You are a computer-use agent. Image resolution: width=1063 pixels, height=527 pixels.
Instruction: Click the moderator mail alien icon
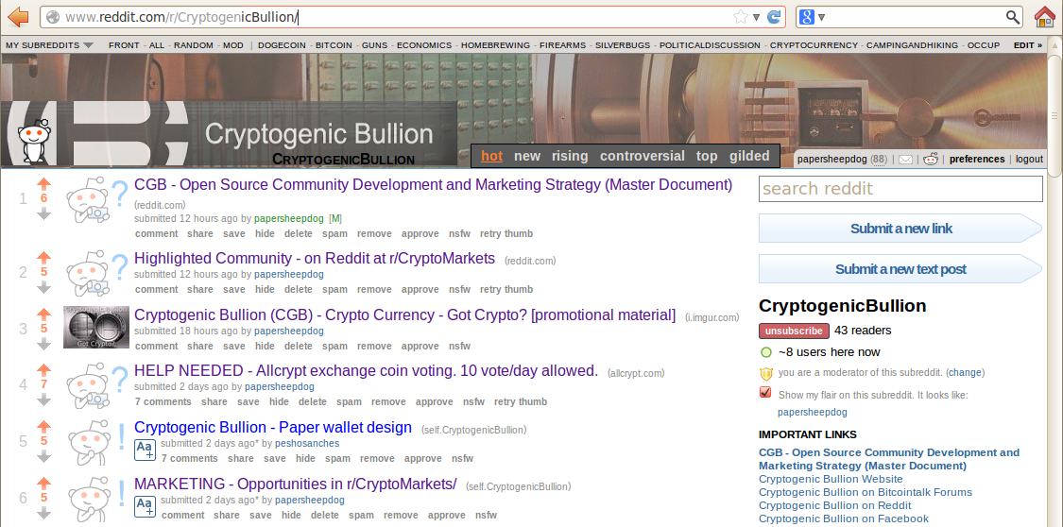coord(931,159)
